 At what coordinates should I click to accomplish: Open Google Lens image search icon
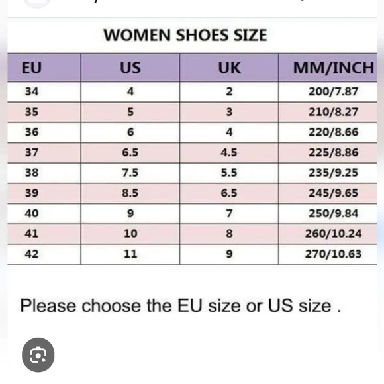(38, 355)
